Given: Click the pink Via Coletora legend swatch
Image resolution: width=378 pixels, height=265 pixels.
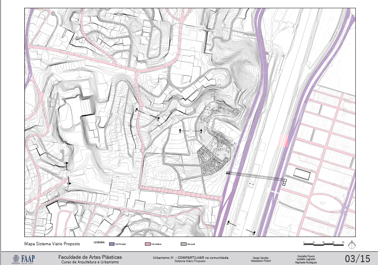Looking at the screenshot, I should (147, 244).
